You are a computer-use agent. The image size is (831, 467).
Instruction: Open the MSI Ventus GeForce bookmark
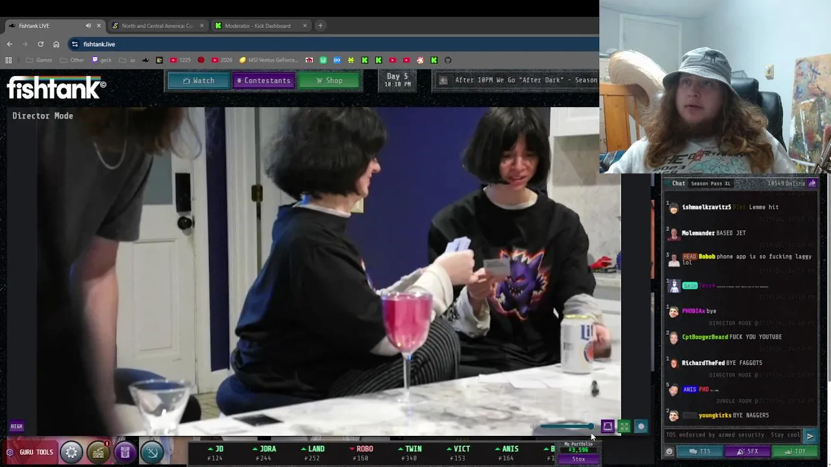[x=269, y=60]
